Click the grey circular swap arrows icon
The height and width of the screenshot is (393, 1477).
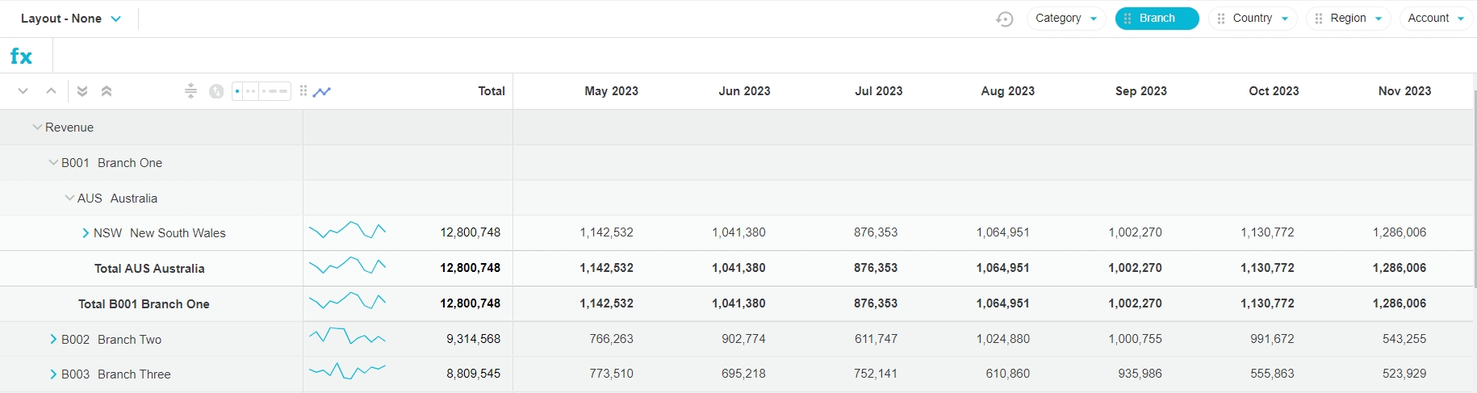click(x=216, y=91)
